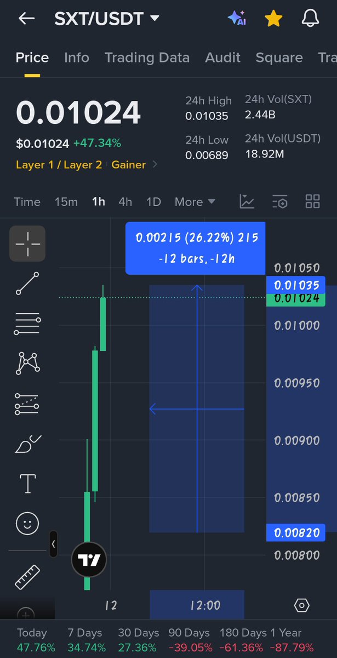Select the ruler measure tool
Image resolution: width=337 pixels, height=658 pixels.
(x=27, y=577)
